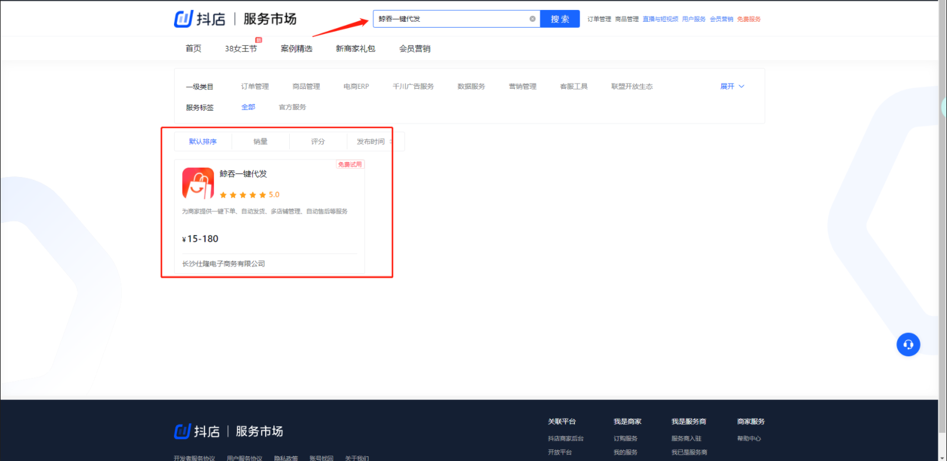This screenshot has height=461, width=947.
Task: Filter by 数据服务 category
Action: (471, 86)
